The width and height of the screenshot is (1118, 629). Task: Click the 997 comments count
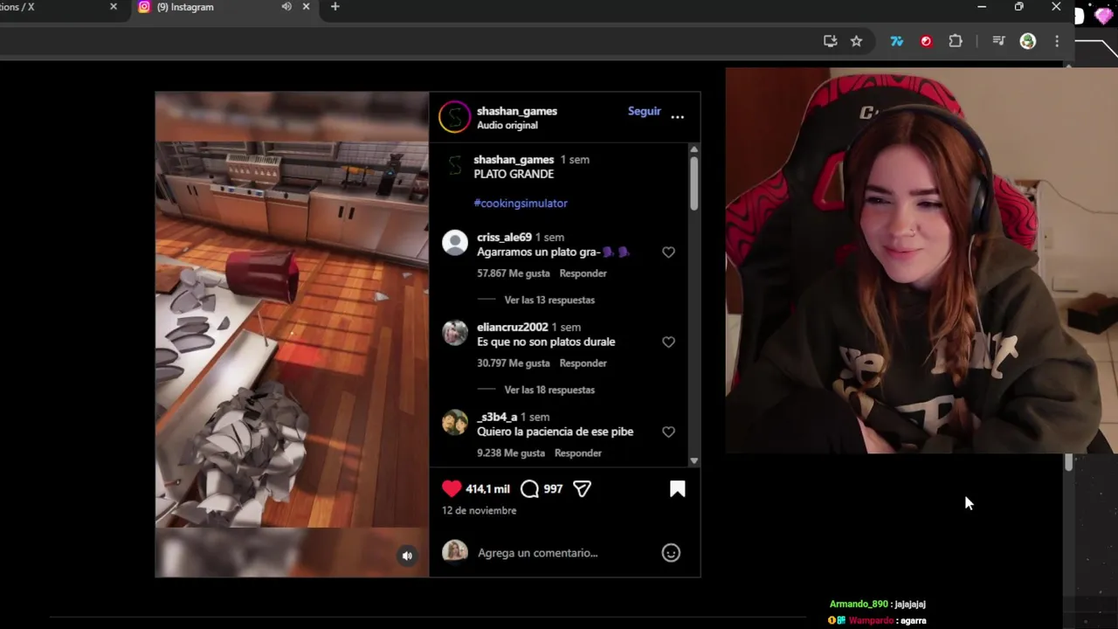(553, 489)
